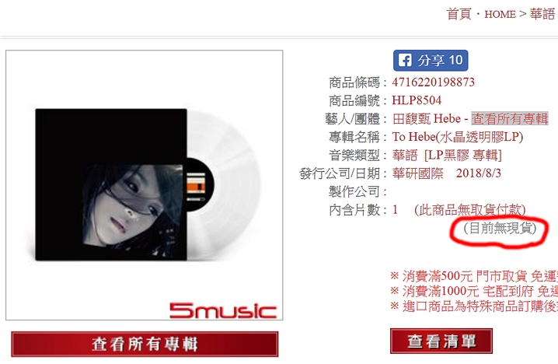Click the product barcode 4716220198873
Image resolution: width=558 pixels, height=364 pixels.
point(434,82)
